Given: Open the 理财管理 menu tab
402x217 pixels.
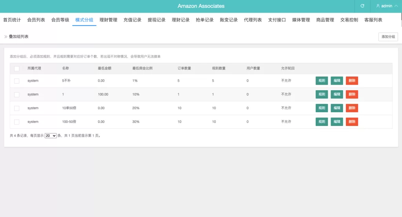Looking at the screenshot, I should coord(108,20).
